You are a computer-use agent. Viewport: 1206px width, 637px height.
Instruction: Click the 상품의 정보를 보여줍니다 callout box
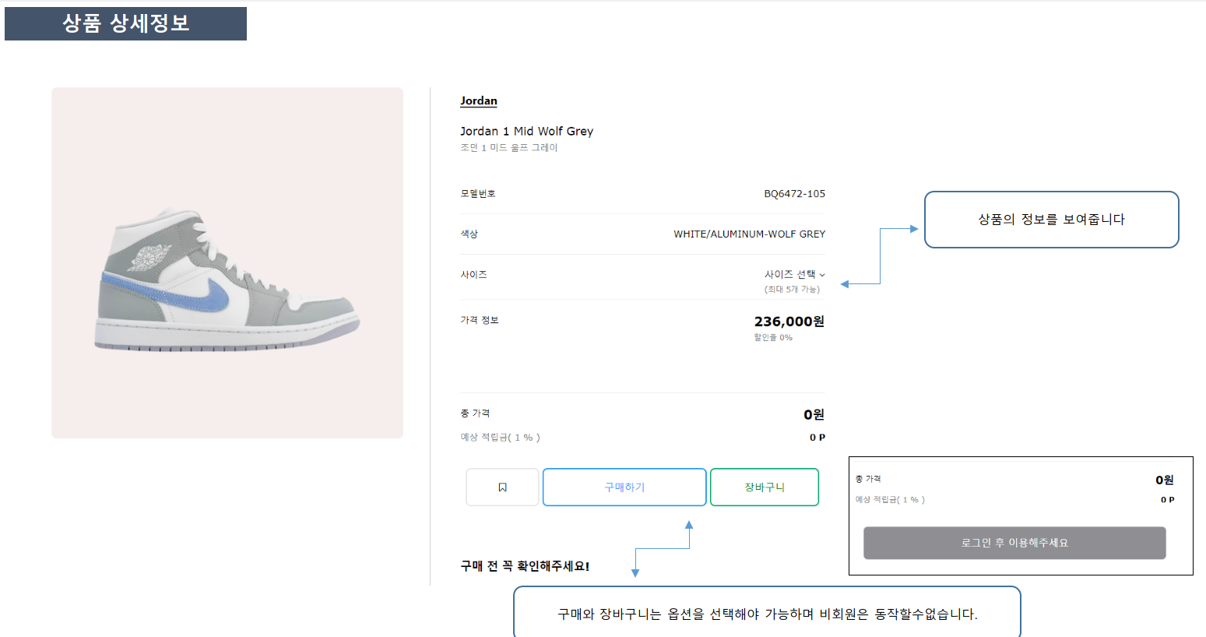point(1051,220)
